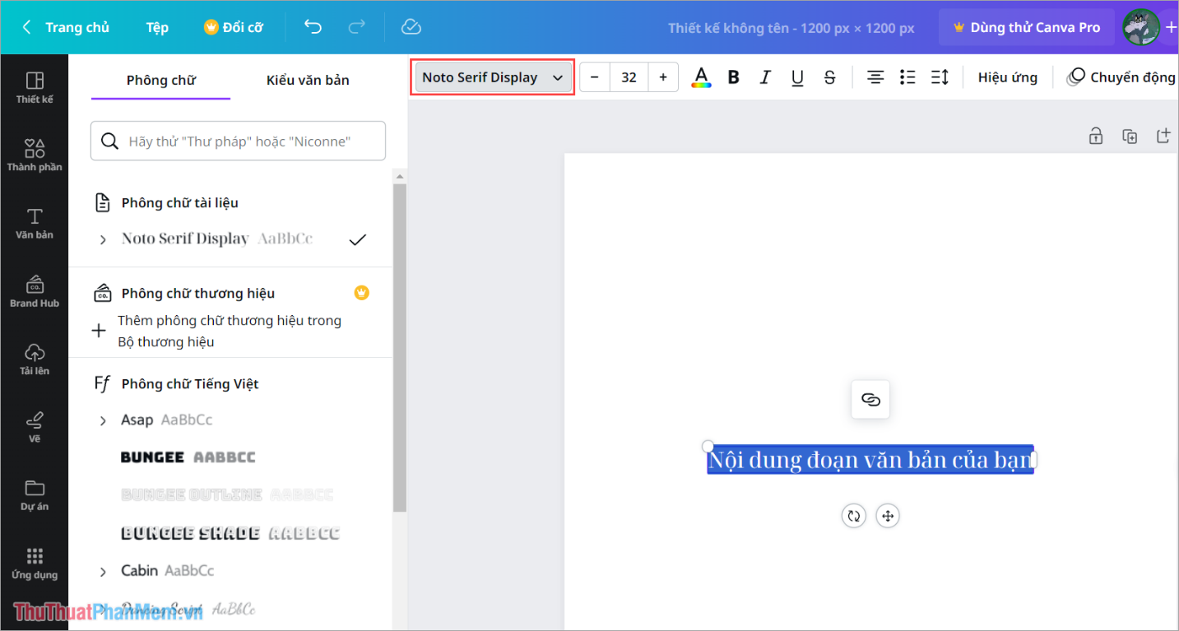1179x631 pixels.
Task: Open the Thành phần elements sidebar panel
Action: coord(35,155)
